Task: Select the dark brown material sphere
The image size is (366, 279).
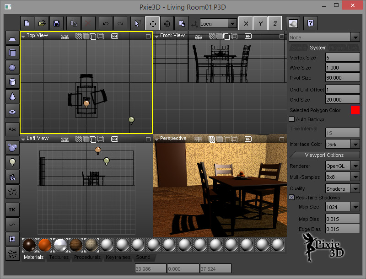Action: pyautogui.click(x=29, y=245)
